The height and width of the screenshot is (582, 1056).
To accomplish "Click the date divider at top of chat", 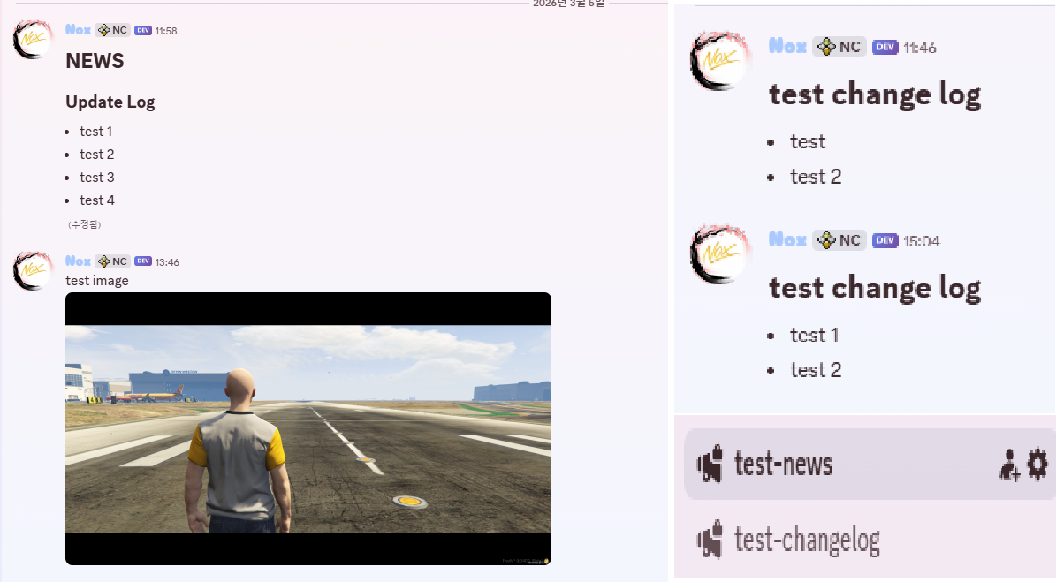I will click(x=568, y=4).
